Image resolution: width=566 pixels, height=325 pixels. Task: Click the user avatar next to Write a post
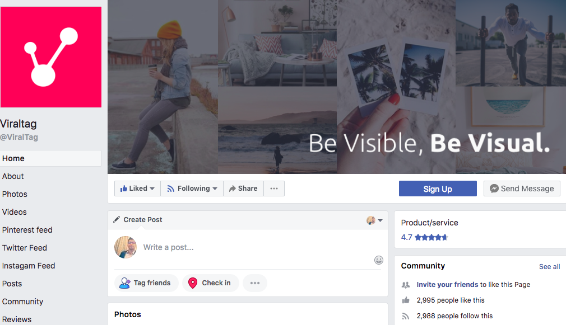click(126, 247)
